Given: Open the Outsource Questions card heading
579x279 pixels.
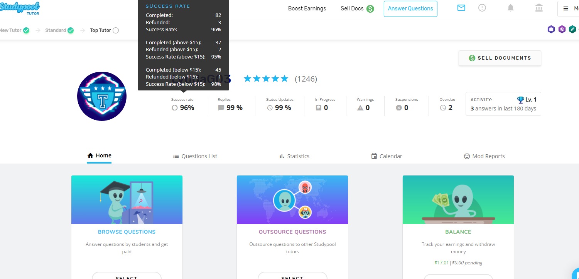Looking at the screenshot, I should click(292, 232).
